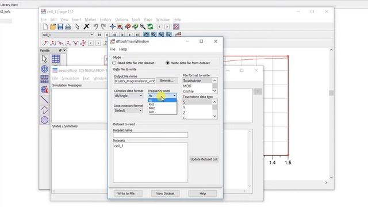Select Citifile in the file format list
This screenshot has width=368, height=207.
[197, 91]
